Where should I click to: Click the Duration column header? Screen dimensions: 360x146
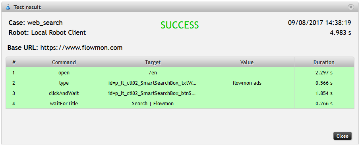324,62
